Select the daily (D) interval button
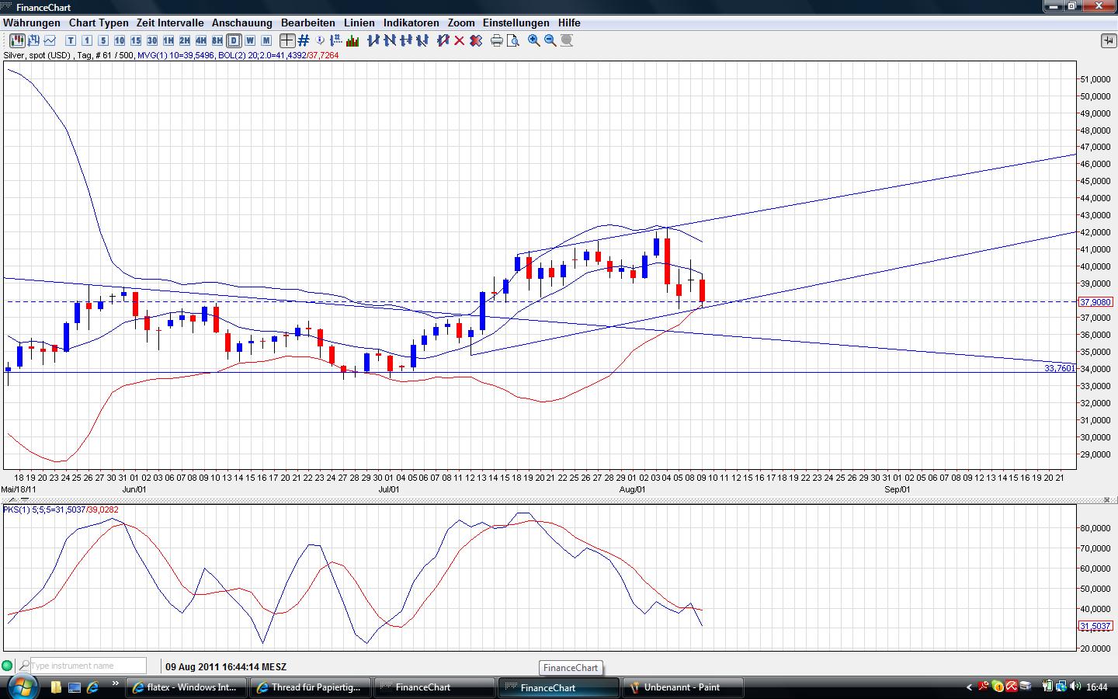The image size is (1118, 699). click(x=234, y=40)
